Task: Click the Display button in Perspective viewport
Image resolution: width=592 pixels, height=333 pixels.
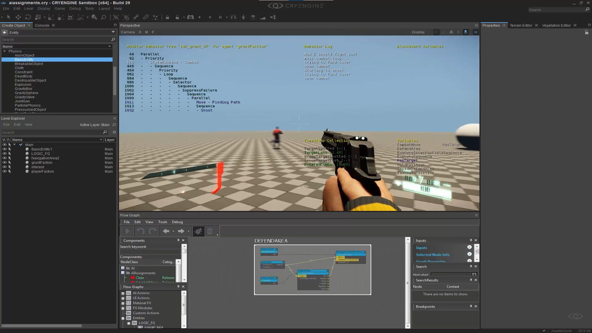Action: (x=418, y=32)
